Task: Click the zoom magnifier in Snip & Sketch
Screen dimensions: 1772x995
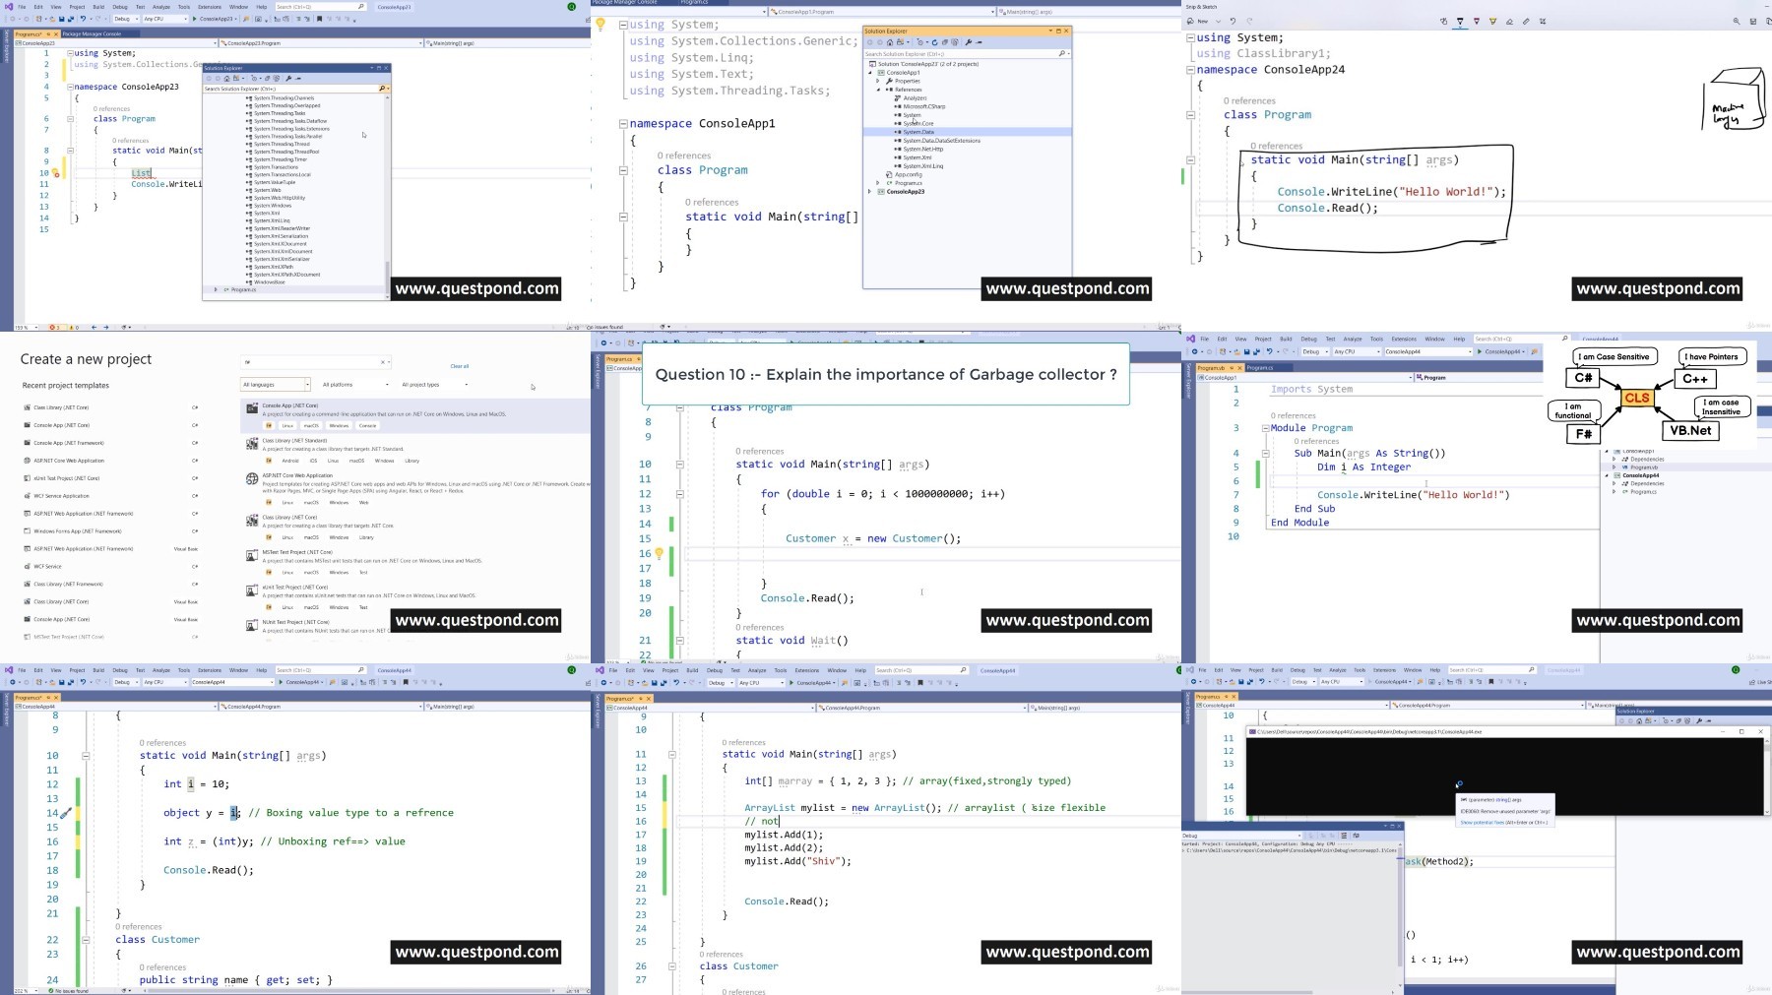Action: (x=1737, y=21)
